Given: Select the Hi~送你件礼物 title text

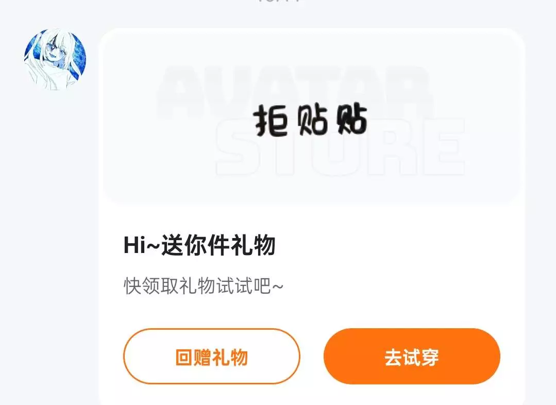Looking at the screenshot, I should 199,245.
